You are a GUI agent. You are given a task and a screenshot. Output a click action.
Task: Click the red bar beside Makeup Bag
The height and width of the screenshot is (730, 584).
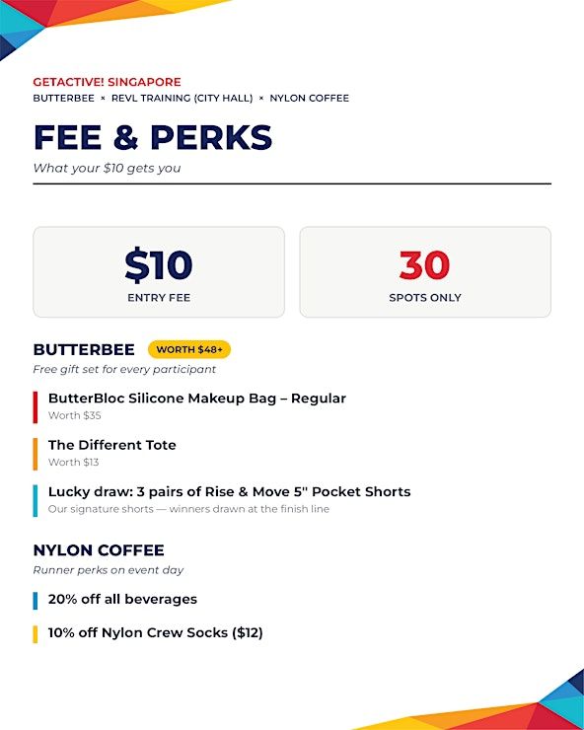click(36, 407)
